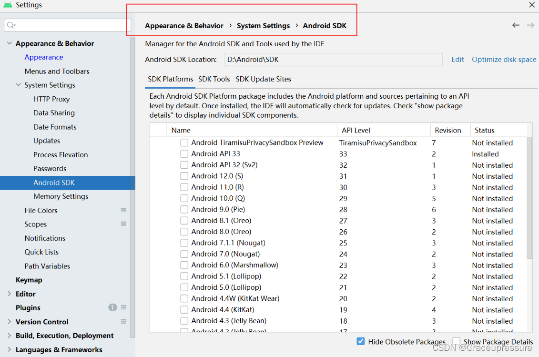Expand the Editor tree node
The height and width of the screenshot is (357, 539).
[9, 294]
